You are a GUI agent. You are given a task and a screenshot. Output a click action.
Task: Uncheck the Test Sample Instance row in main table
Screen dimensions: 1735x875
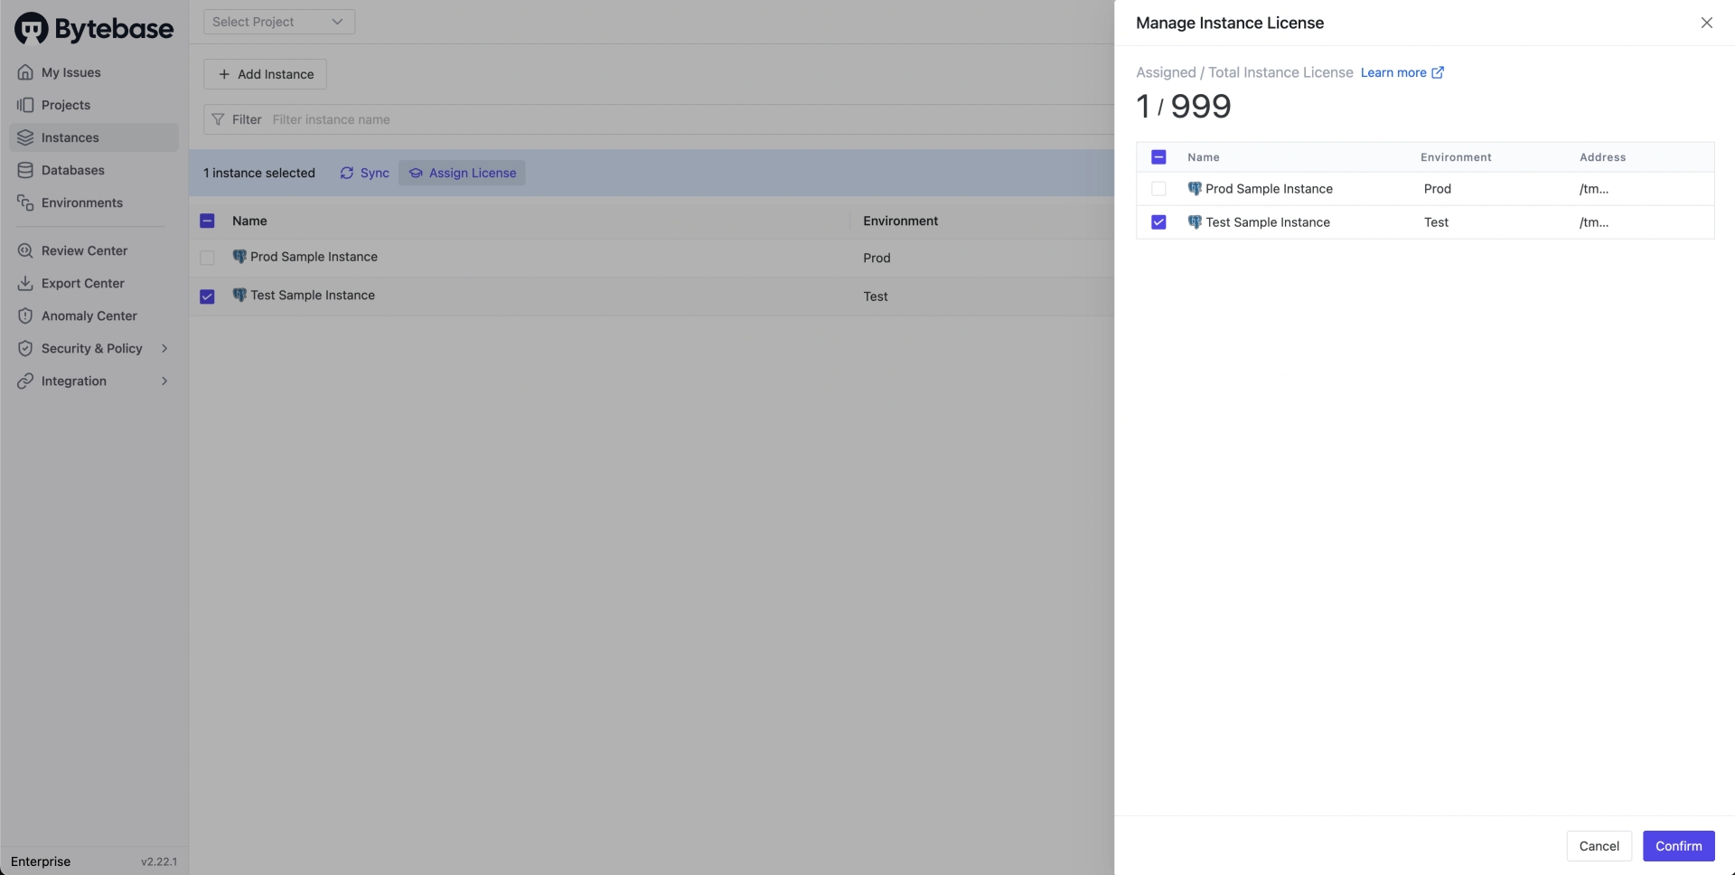point(207,296)
